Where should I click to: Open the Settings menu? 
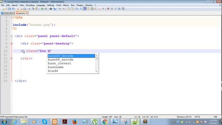tap(51, 5)
